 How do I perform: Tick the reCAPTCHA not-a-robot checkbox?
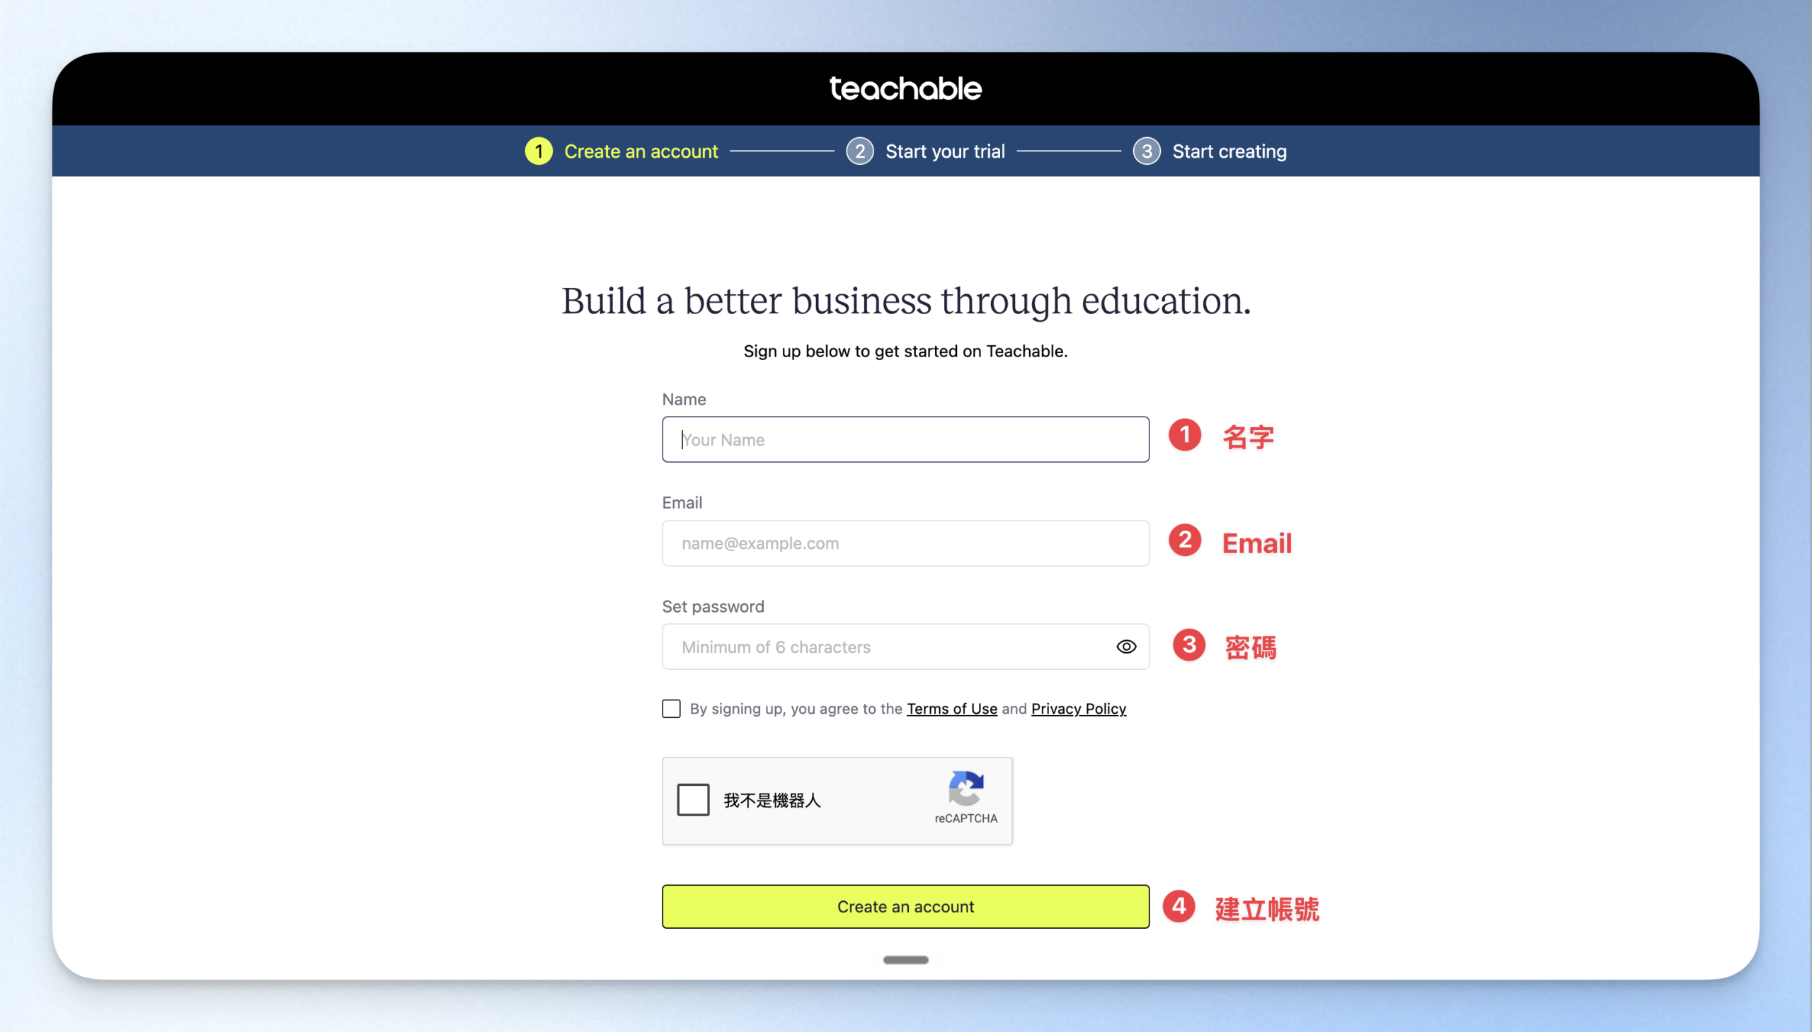693,799
